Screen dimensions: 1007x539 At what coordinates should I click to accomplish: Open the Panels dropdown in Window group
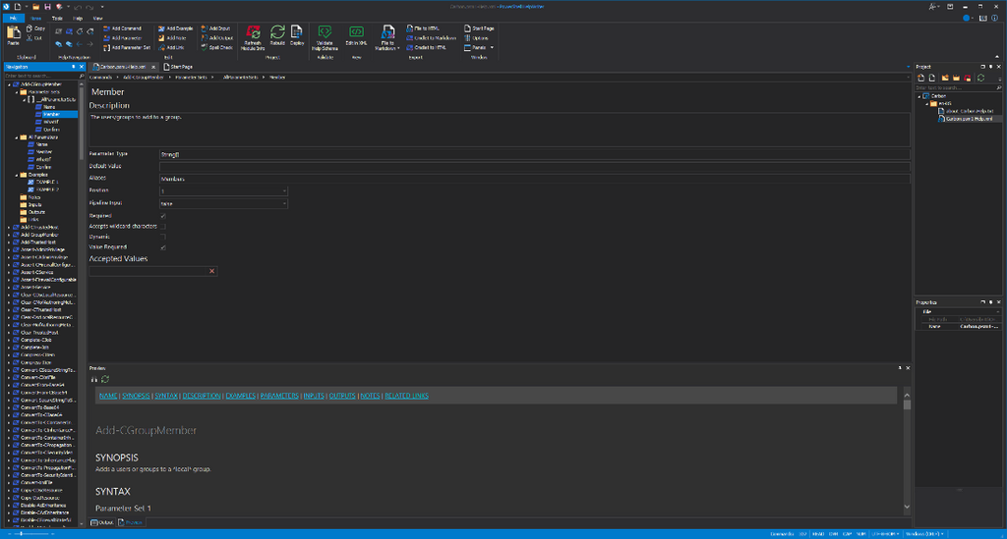pyautogui.click(x=492, y=47)
